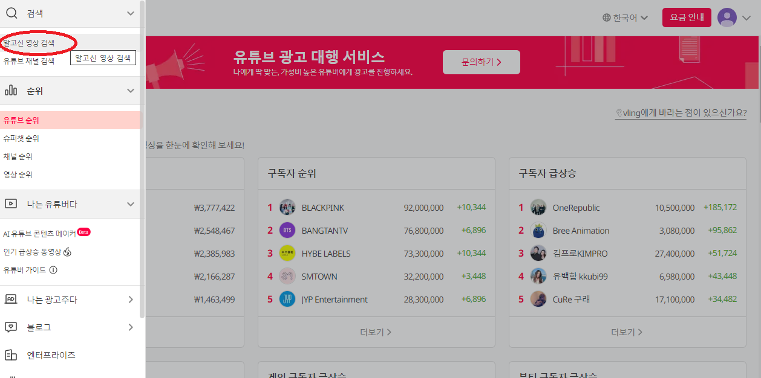
Task: Open the 한국어 language dropdown
Action: pyautogui.click(x=625, y=18)
